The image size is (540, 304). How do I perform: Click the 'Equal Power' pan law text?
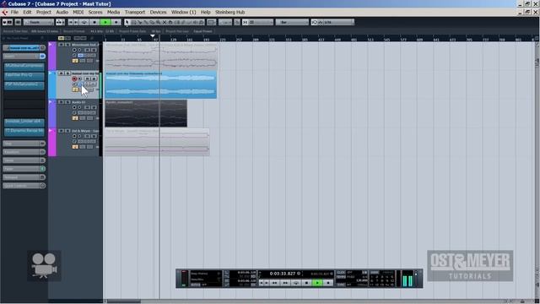click(202, 31)
